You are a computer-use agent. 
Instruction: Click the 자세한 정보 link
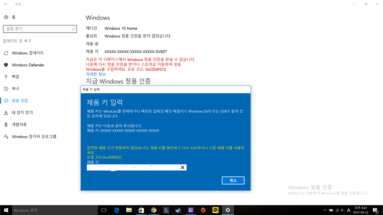[96, 74]
